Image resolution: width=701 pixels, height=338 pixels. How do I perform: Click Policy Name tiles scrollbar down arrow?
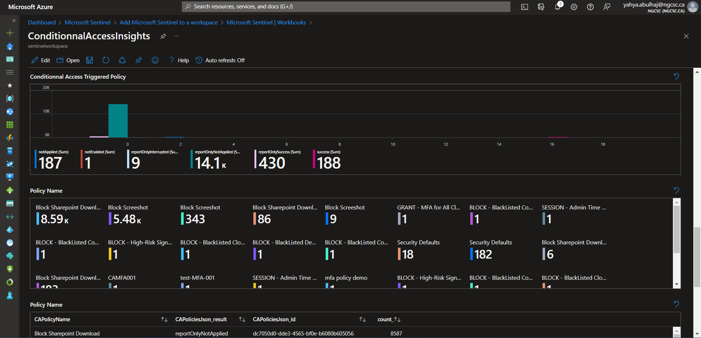[677, 284]
